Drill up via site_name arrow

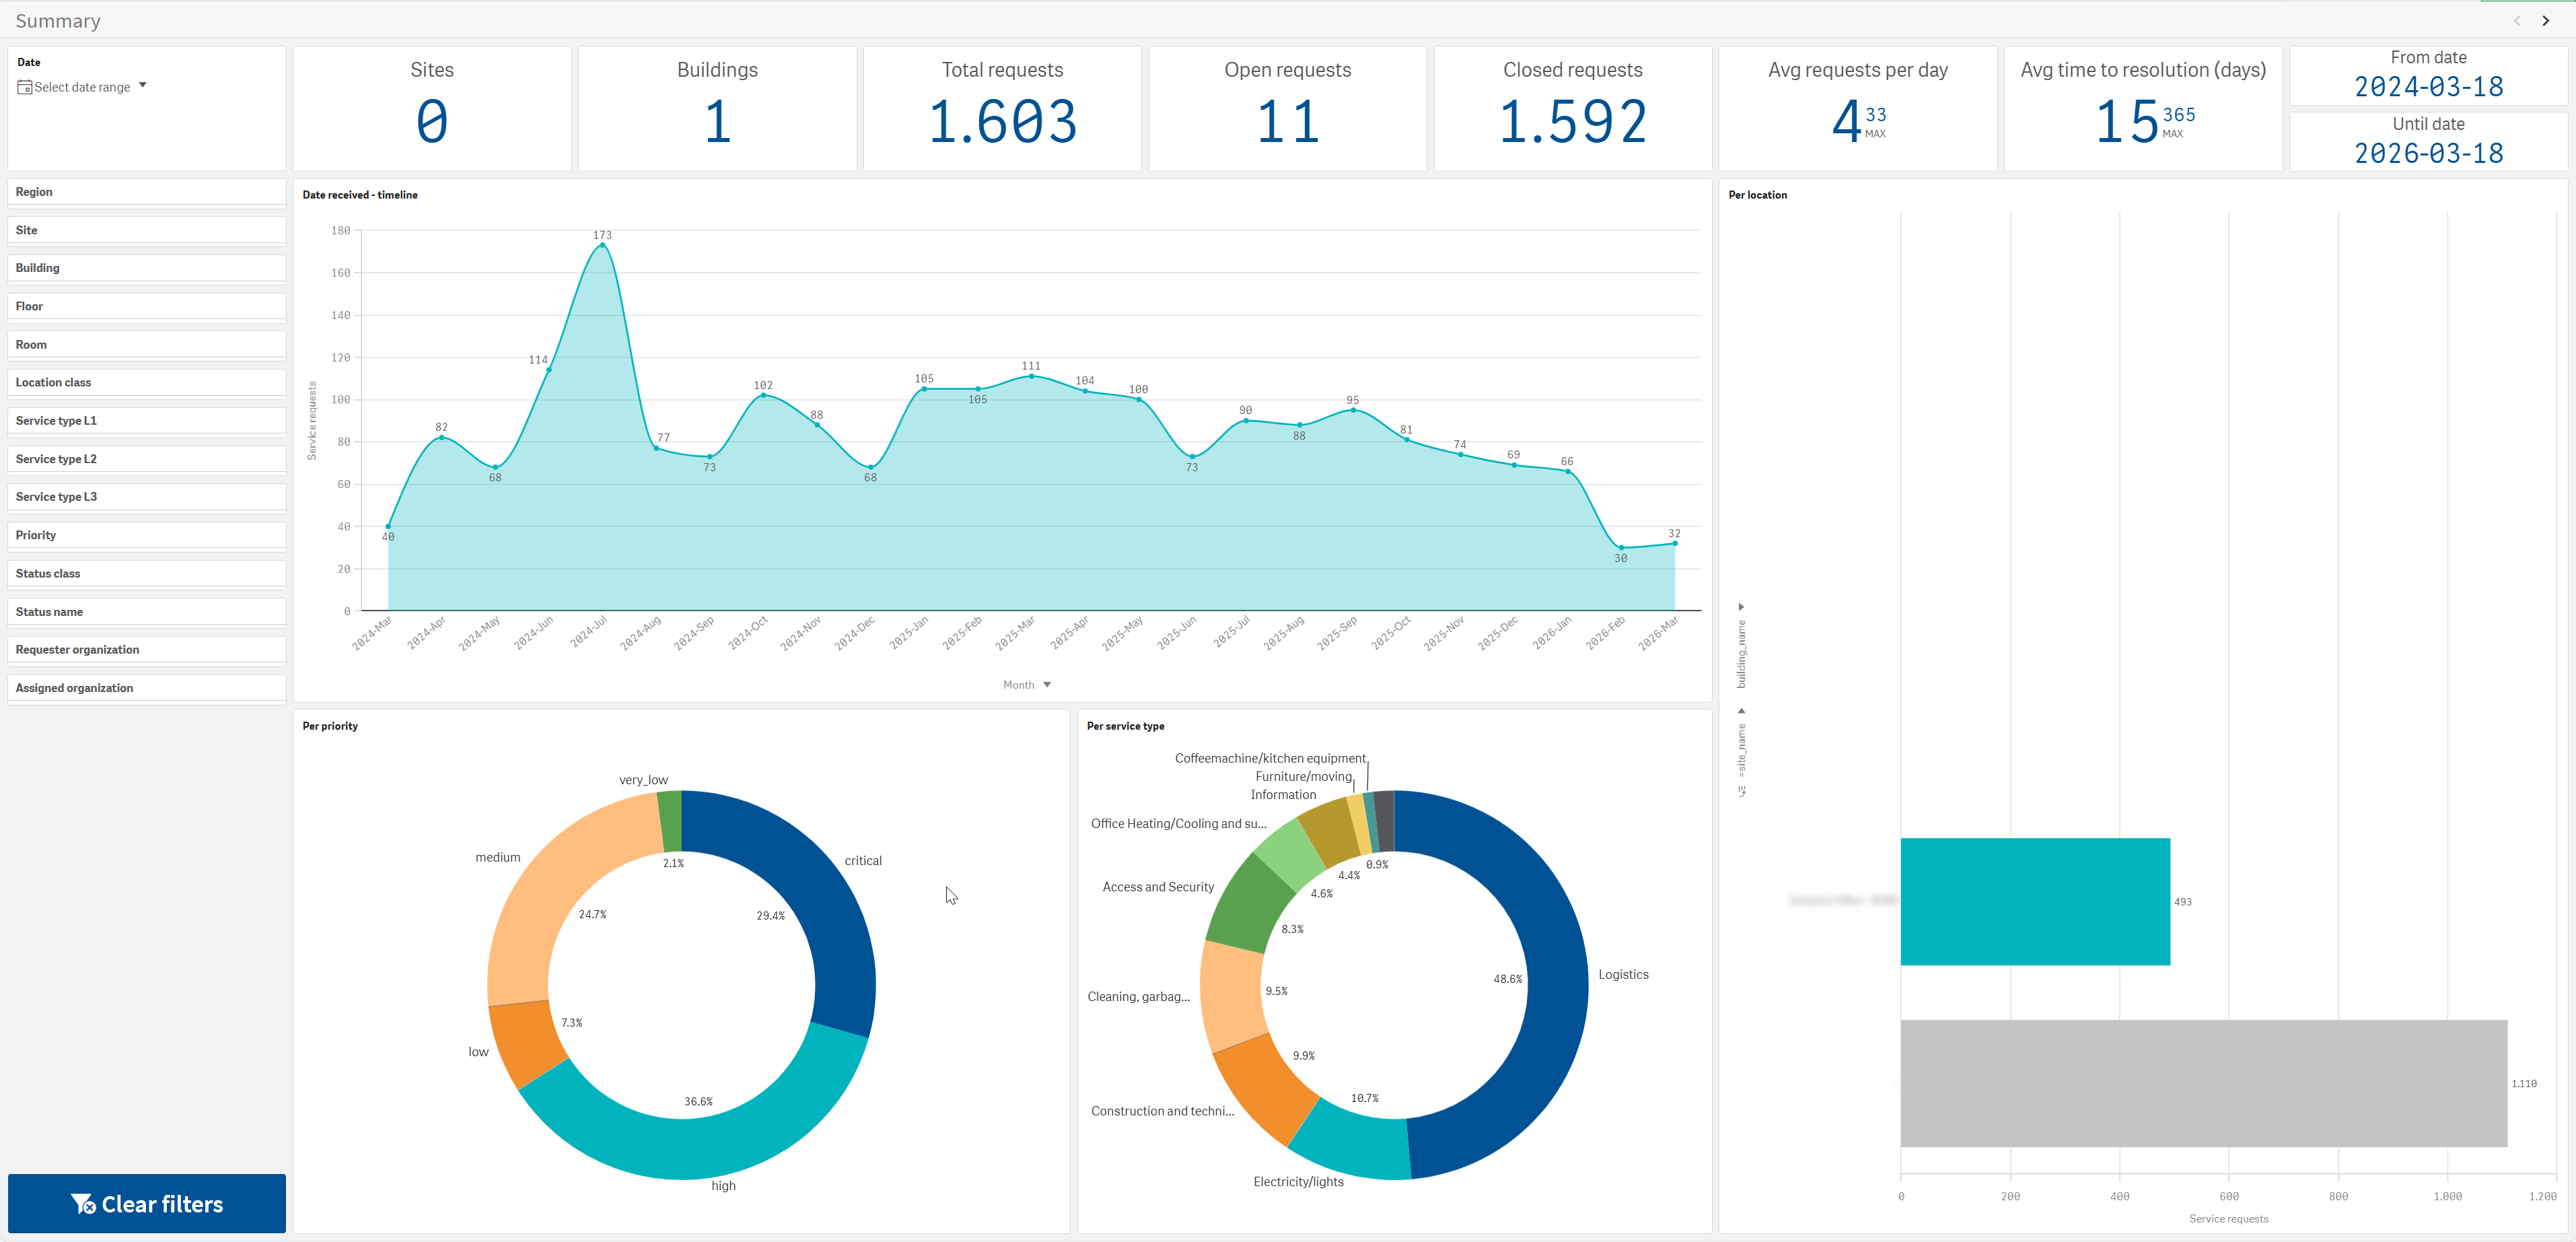1741,711
